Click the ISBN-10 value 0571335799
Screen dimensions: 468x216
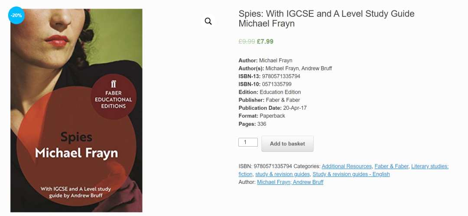276,84
